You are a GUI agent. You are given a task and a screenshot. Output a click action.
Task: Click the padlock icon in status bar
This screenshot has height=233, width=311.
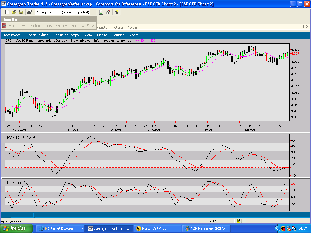click(x=238, y=221)
